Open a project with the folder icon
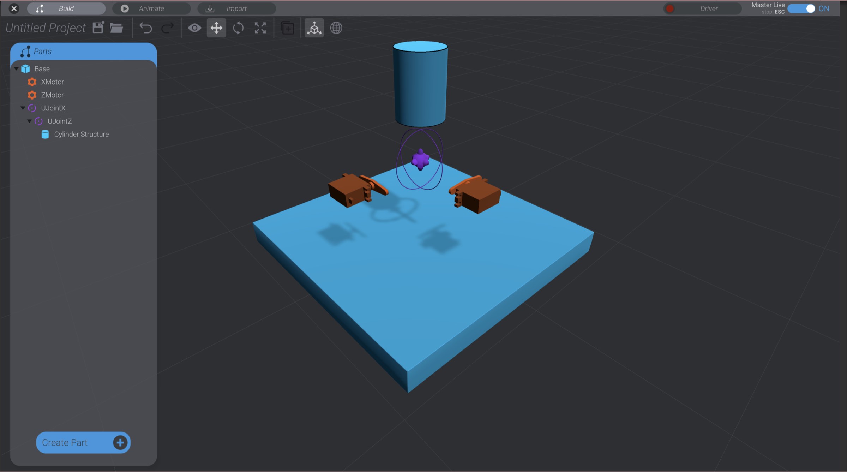 116,28
